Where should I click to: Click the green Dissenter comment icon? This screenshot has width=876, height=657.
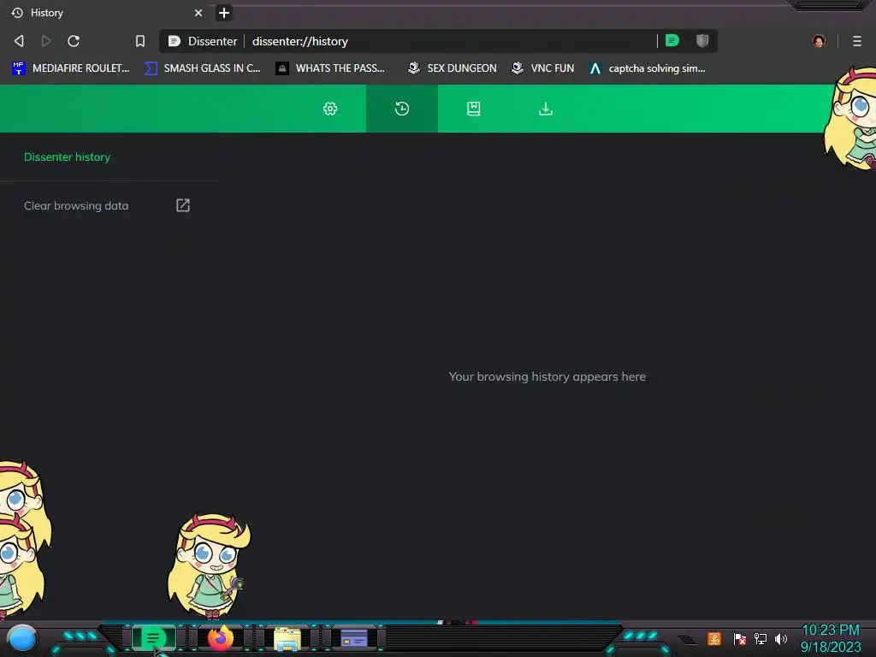tap(672, 40)
